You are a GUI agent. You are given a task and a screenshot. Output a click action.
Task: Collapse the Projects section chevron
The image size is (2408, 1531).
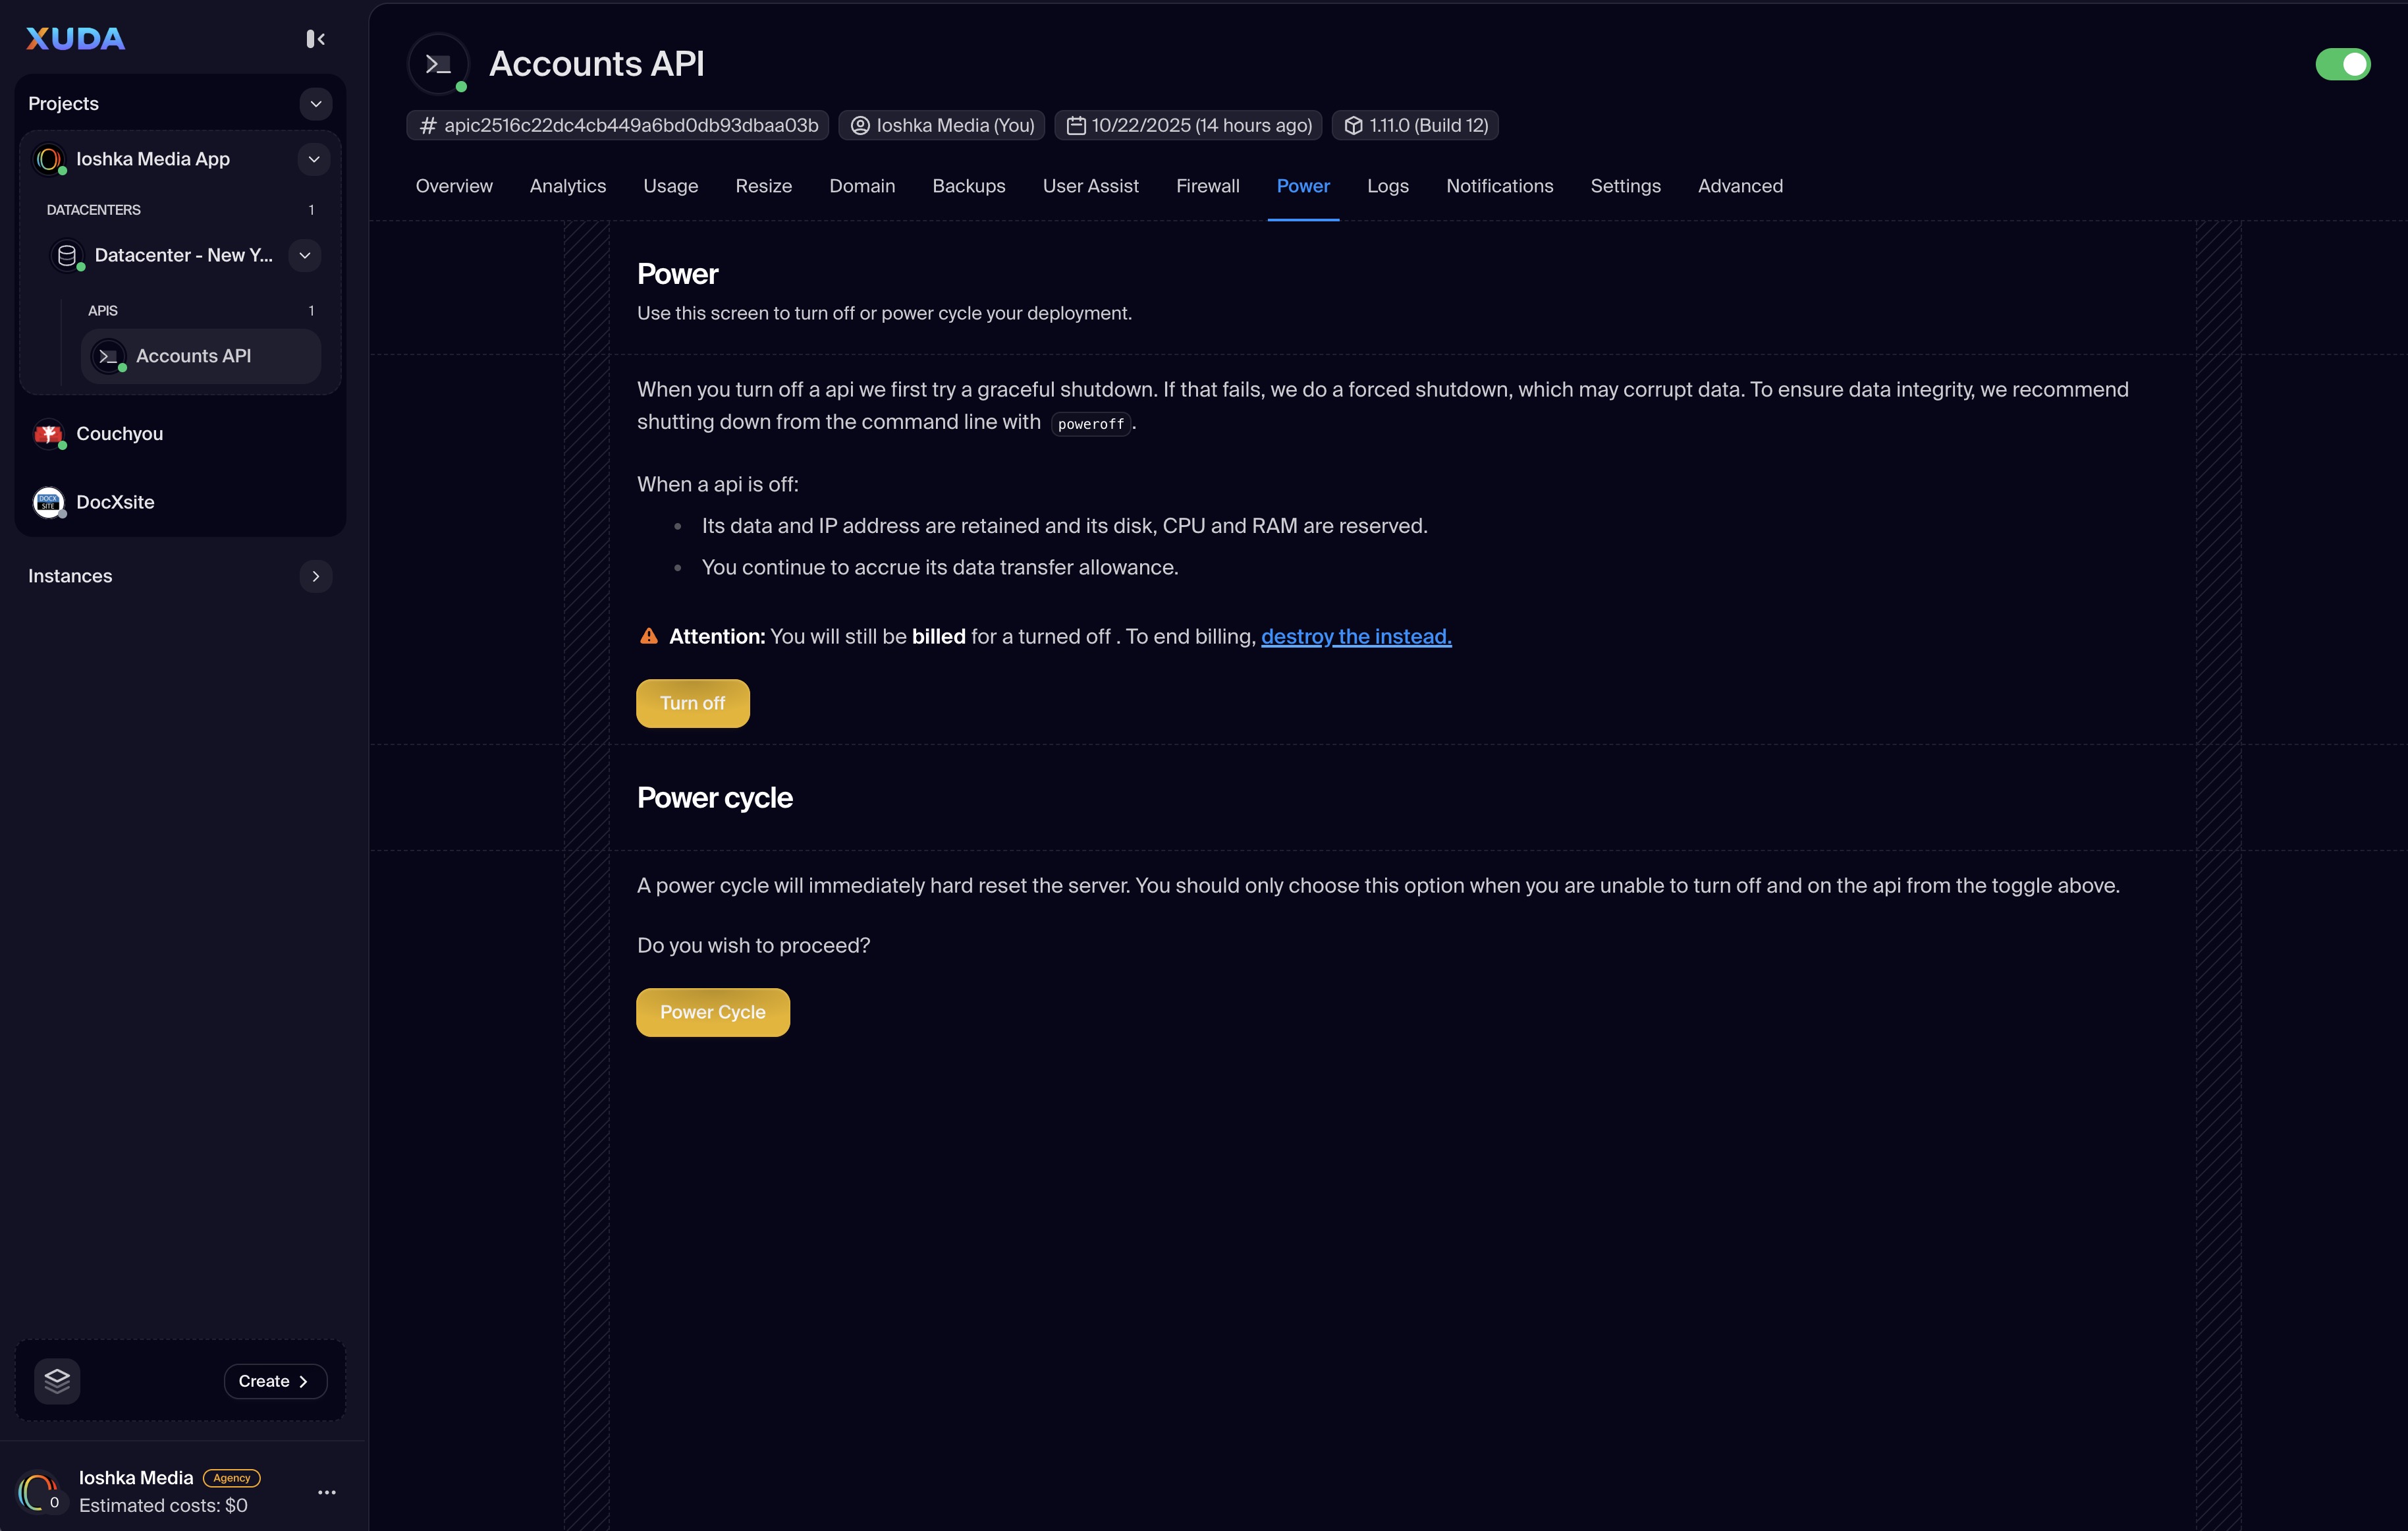[315, 104]
